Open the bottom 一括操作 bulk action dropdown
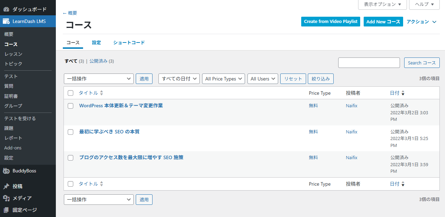445x217 pixels. 99,200
